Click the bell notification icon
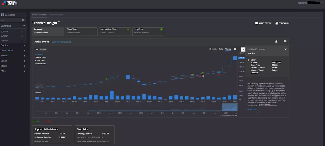 coord(276,42)
